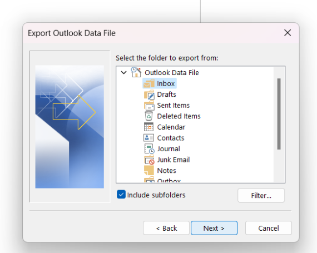This screenshot has height=253, width=317.
Task: Select the Inbox folder label
Action: [166, 83]
